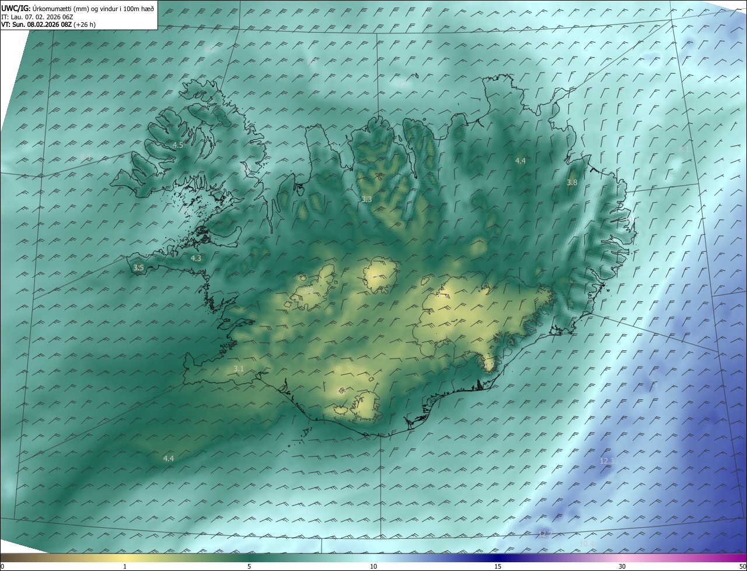
Task: Click the forecast offset "(+26 h)"
Action: (85, 25)
